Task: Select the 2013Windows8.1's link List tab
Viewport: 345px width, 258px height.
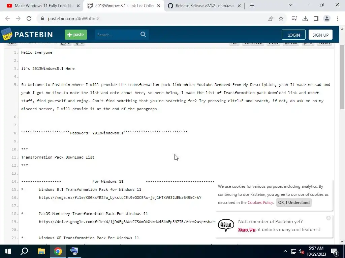Action: [123, 6]
